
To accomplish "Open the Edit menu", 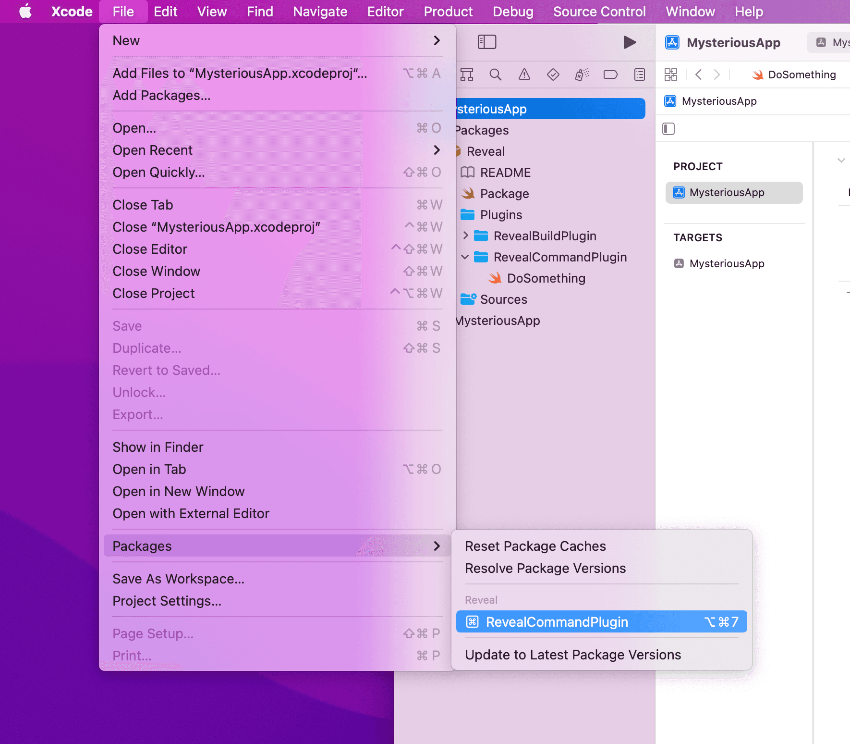I will pyautogui.click(x=166, y=12).
